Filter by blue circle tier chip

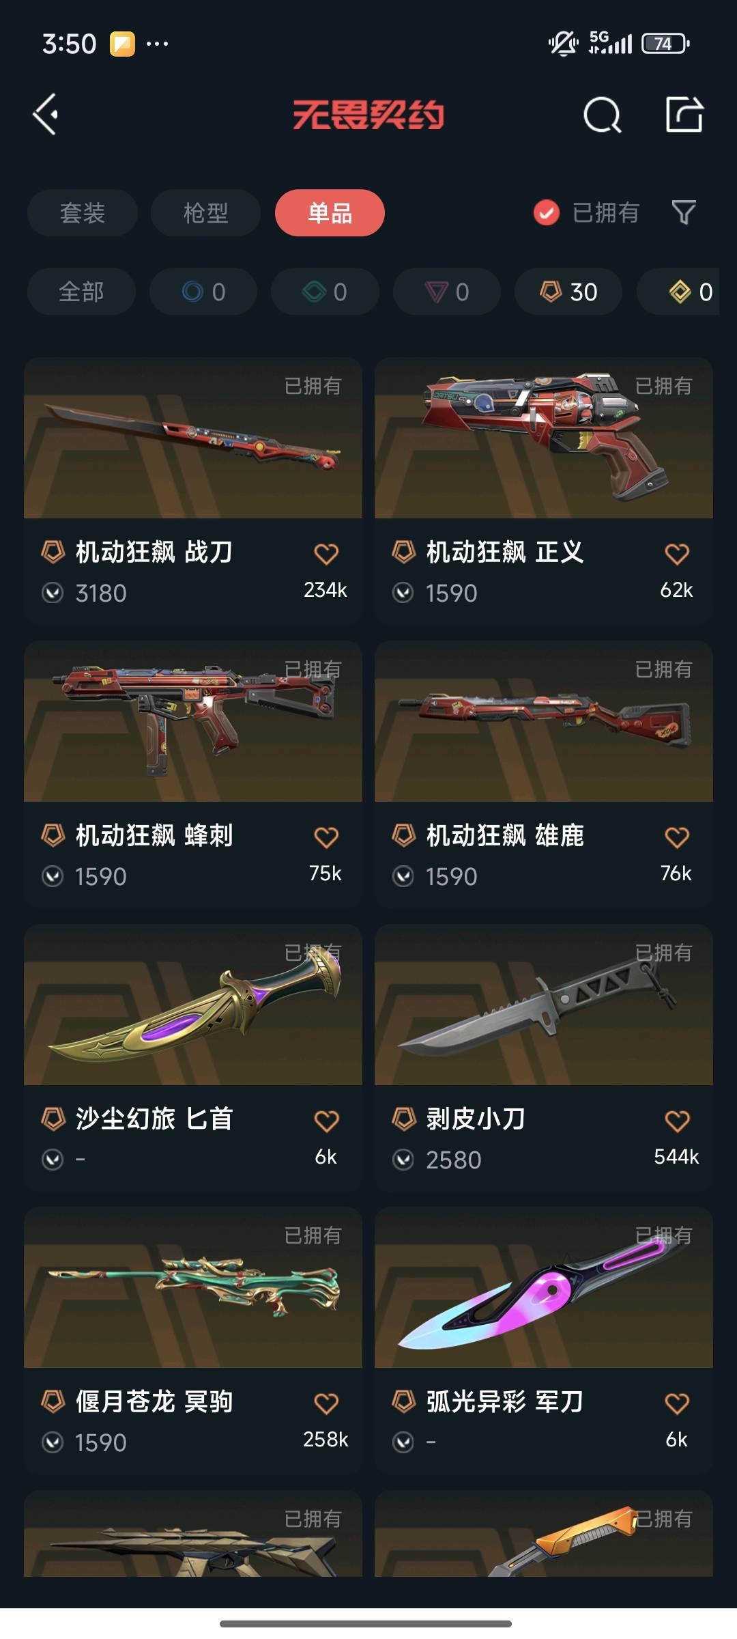[203, 292]
